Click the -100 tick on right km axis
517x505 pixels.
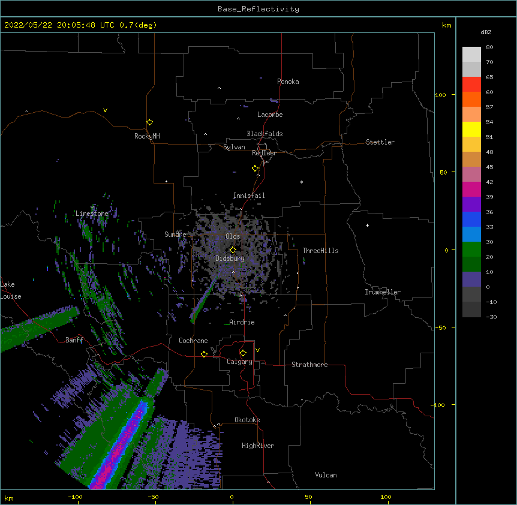(438, 405)
